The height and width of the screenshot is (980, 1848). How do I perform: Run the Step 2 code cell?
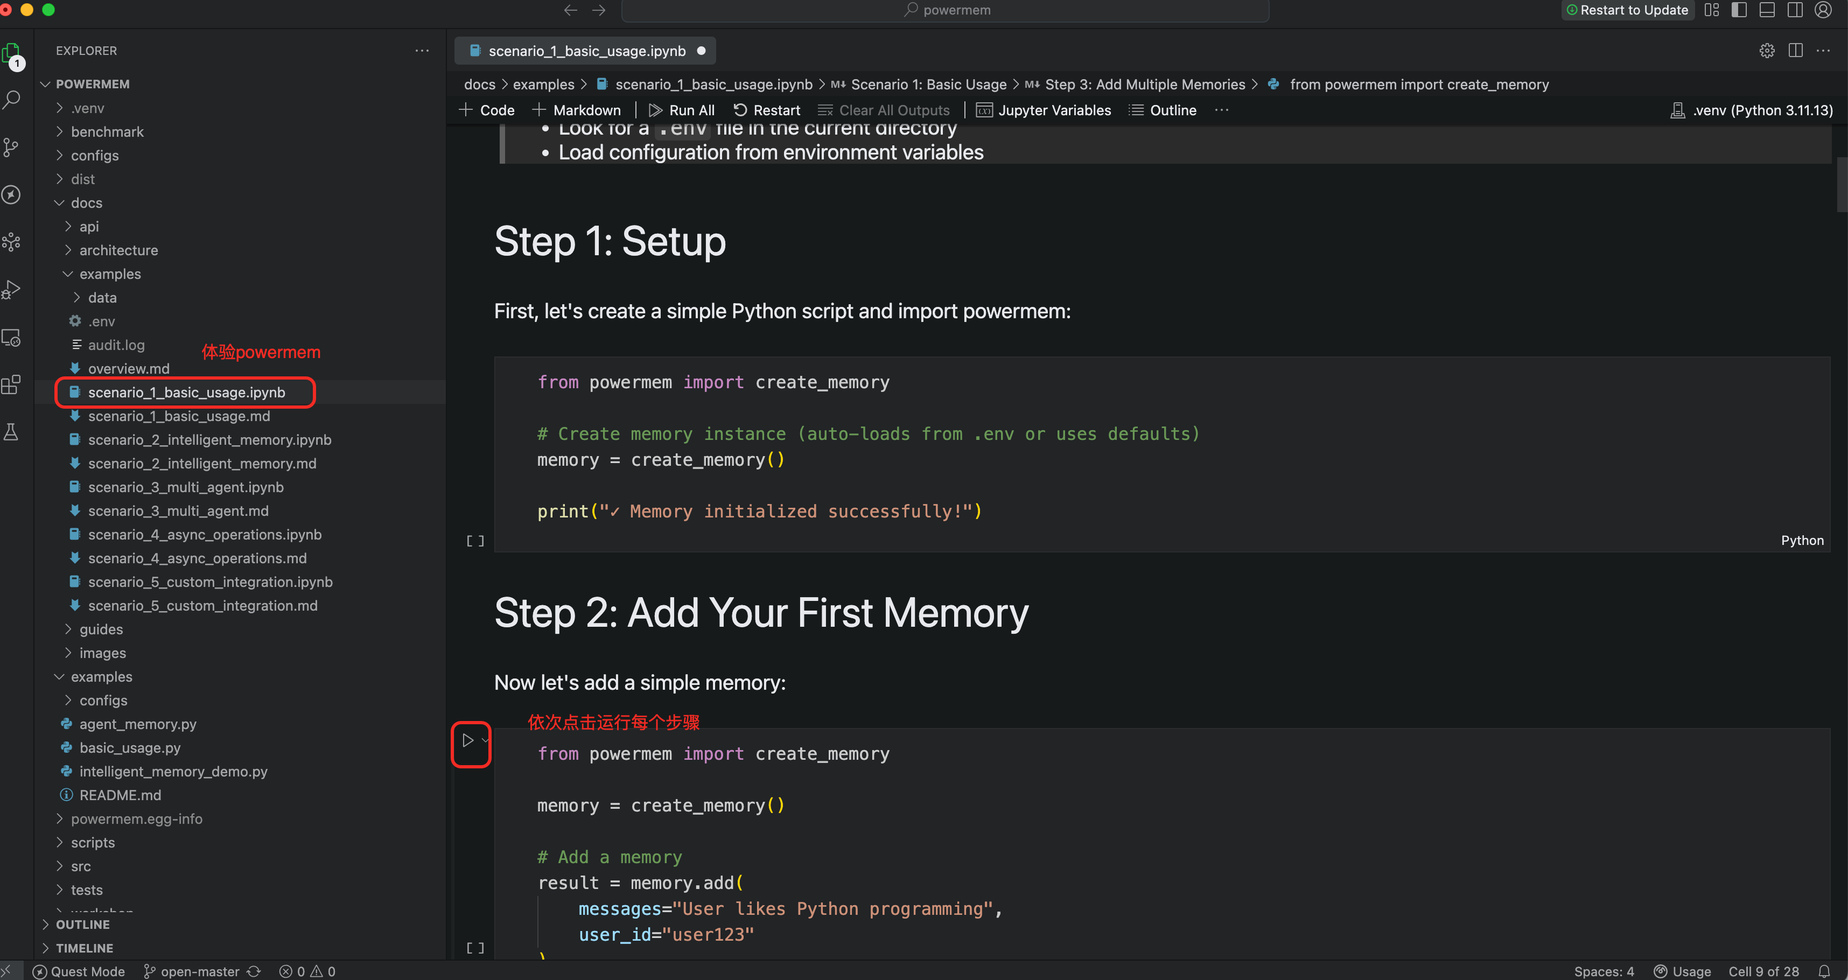tap(468, 740)
